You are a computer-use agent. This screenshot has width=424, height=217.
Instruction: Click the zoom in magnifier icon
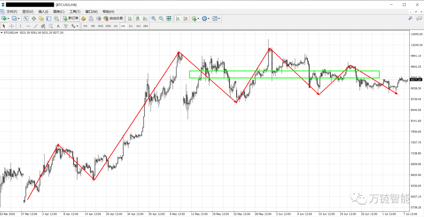click(x=154, y=18)
